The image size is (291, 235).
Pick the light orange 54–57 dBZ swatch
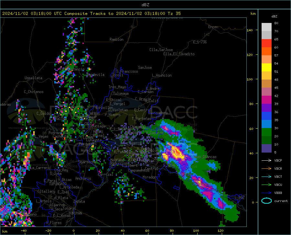point(266,59)
